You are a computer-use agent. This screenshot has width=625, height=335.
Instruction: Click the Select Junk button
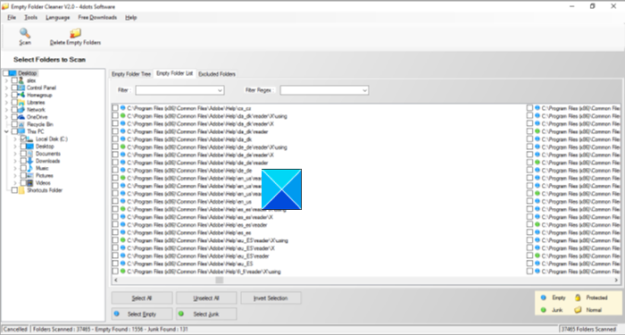(206, 314)
